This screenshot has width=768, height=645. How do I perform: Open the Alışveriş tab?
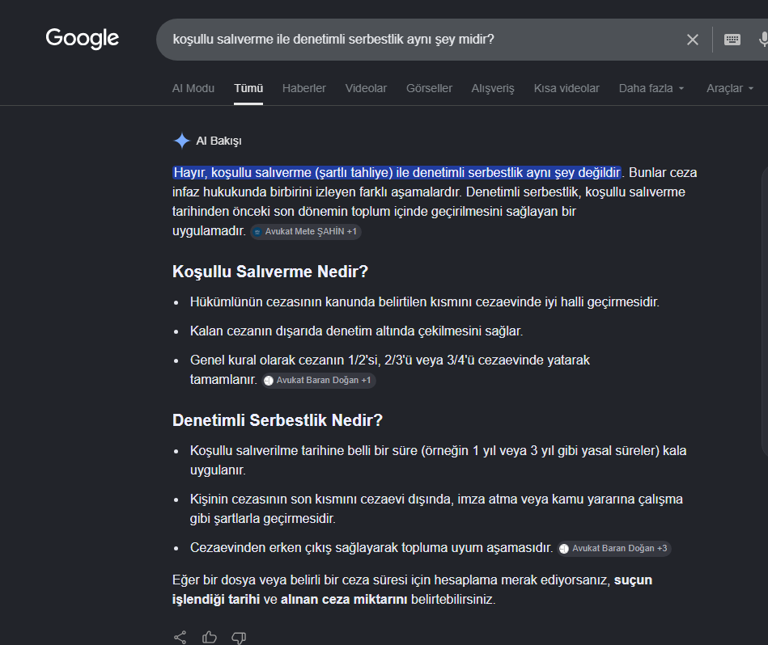493,89
